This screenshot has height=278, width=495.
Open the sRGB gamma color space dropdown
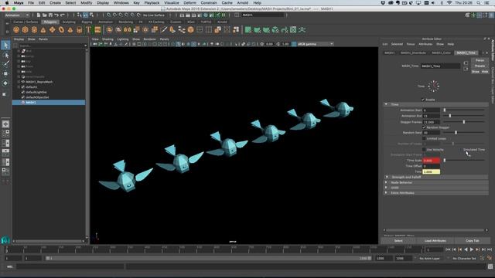(x=315, y=44)
